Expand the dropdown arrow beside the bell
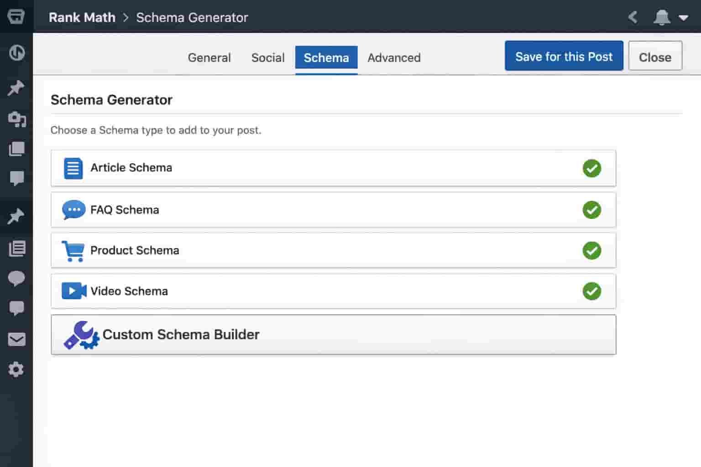The image size is (701, 467). coord(683,18)
